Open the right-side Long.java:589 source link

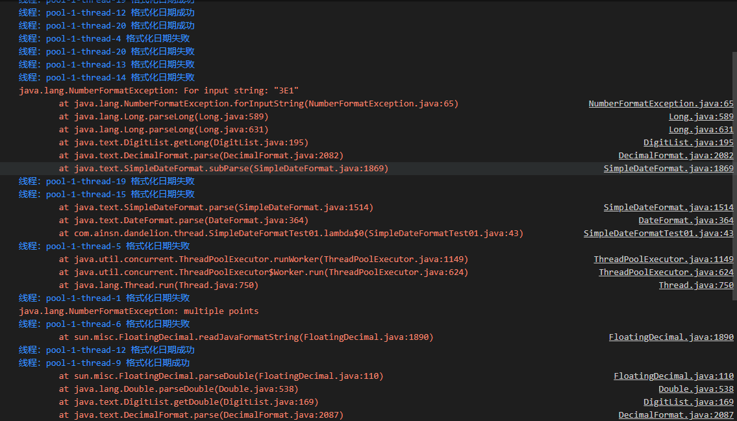coord(701,117)
